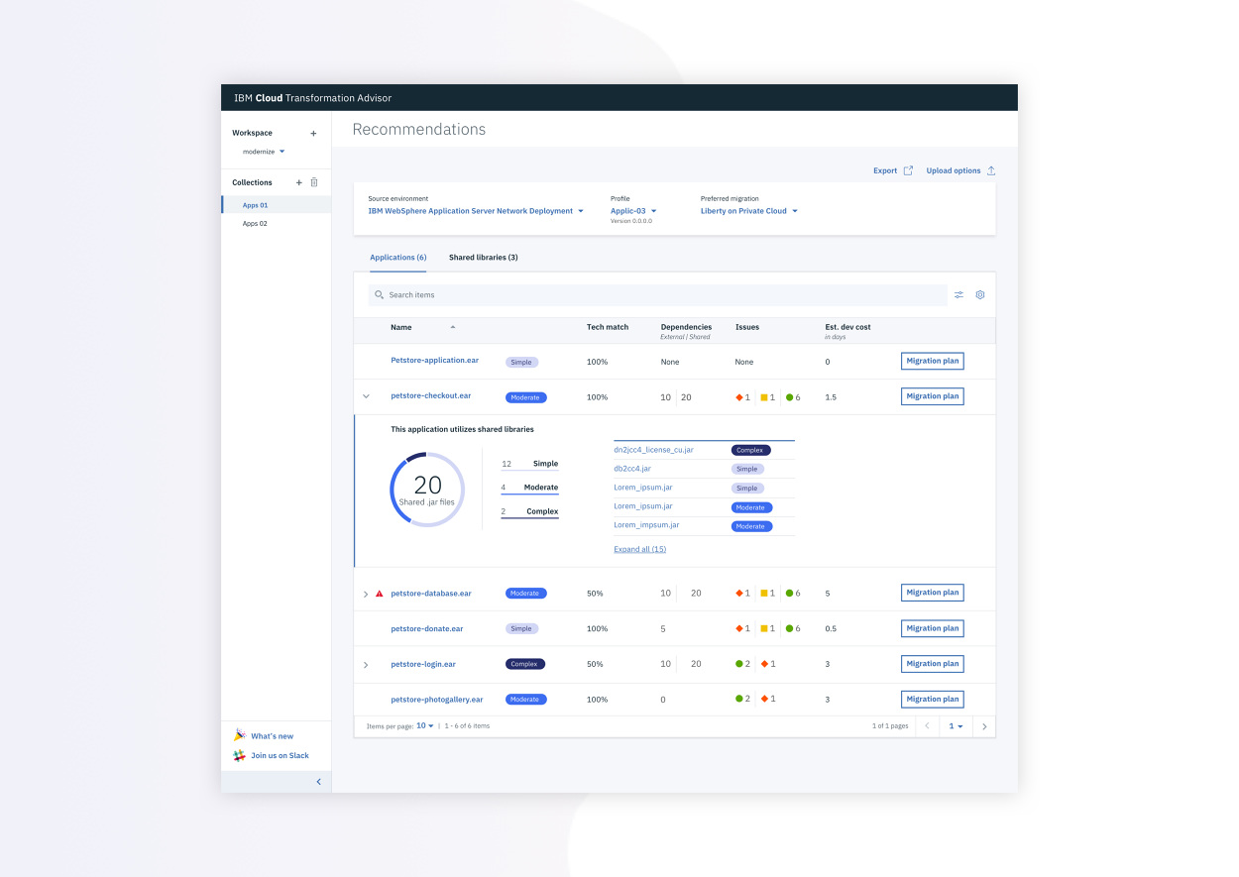
Task: Open Migration plan for petstore-login.ear
Action: [x=933, y=664]
